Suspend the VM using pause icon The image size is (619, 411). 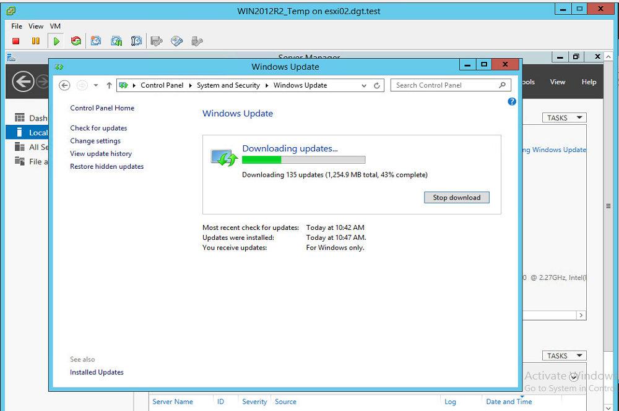pos(35,41)
